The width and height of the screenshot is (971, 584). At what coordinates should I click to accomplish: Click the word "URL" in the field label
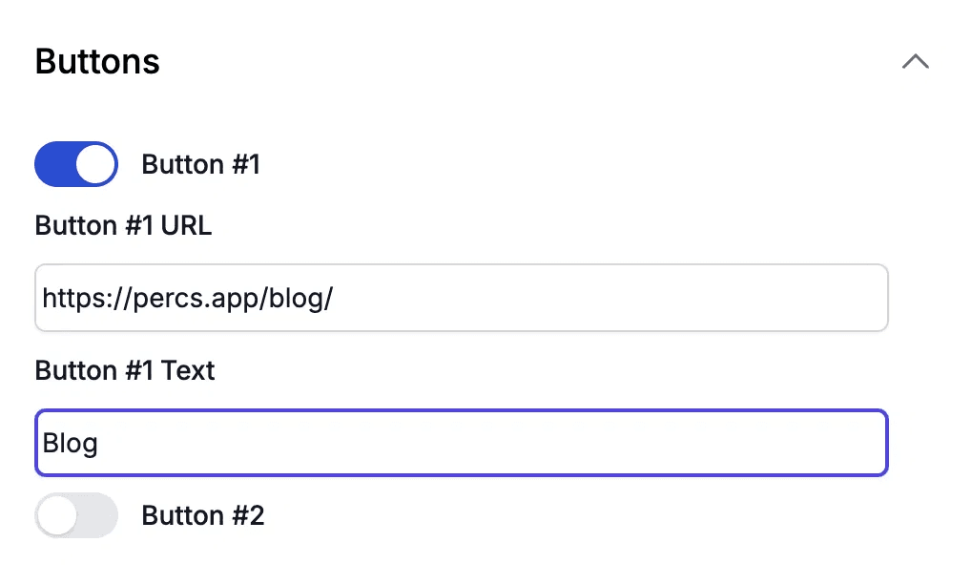point(186,225)
